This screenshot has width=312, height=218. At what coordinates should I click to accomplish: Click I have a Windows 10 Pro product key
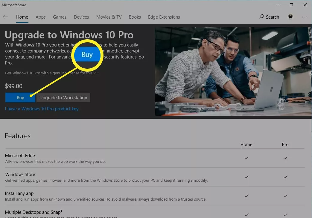[x=42, y=109]
